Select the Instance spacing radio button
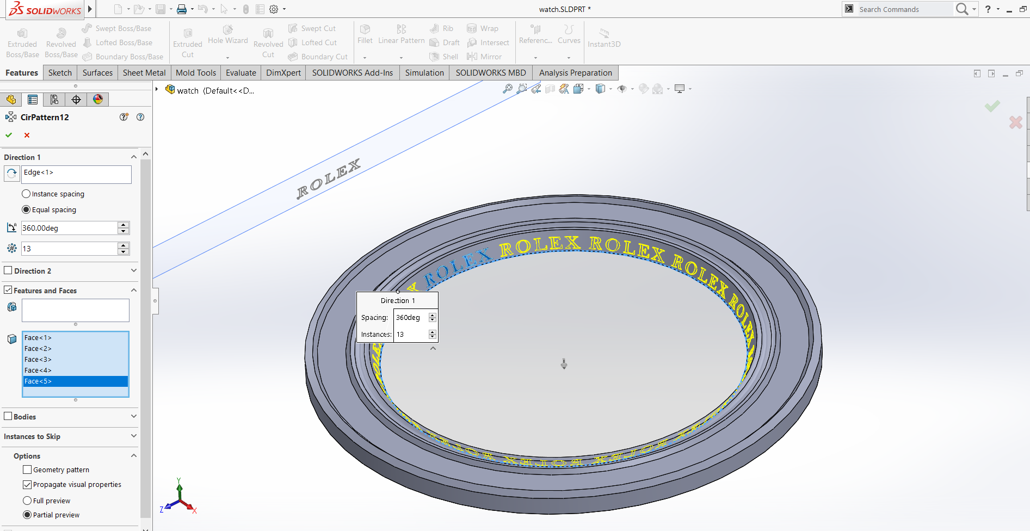Viewport: 1030px width, 531px height. 26,194
